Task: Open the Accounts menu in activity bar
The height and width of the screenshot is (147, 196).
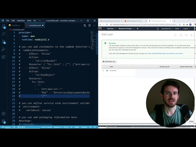Action: (4, 114)
